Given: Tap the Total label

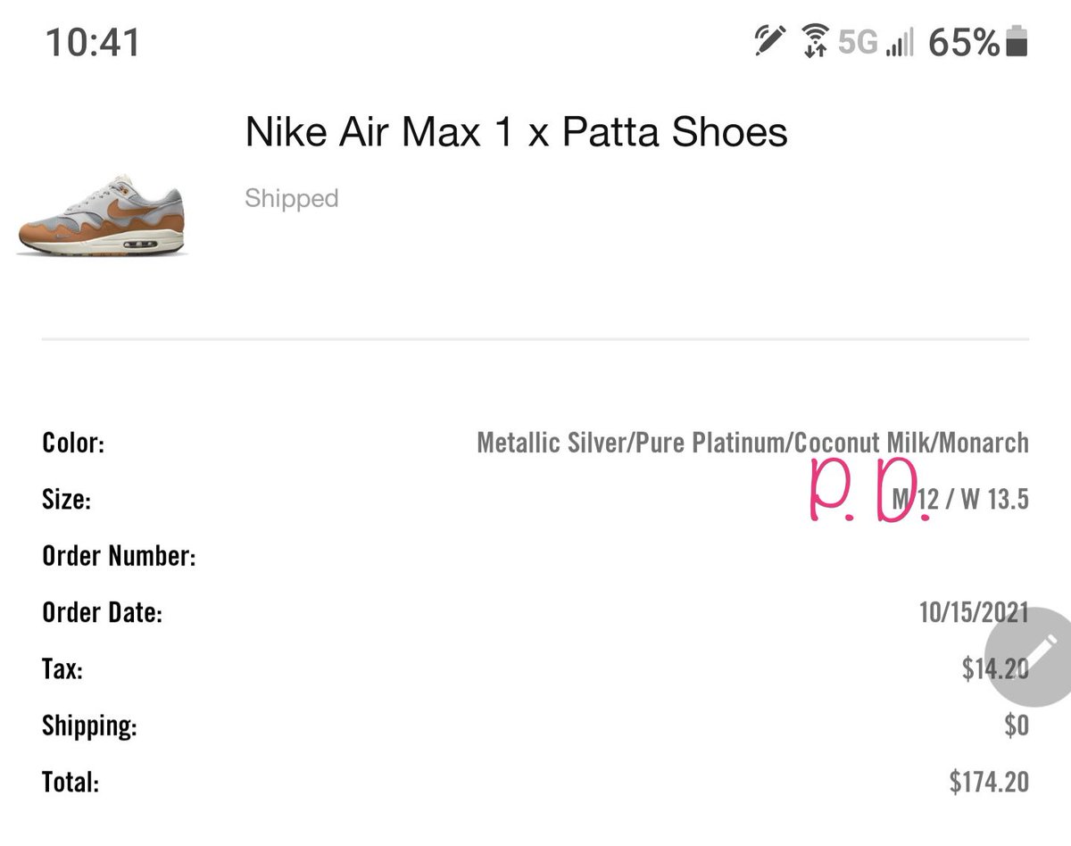Looking at the screenshot, I should point(71,783).
